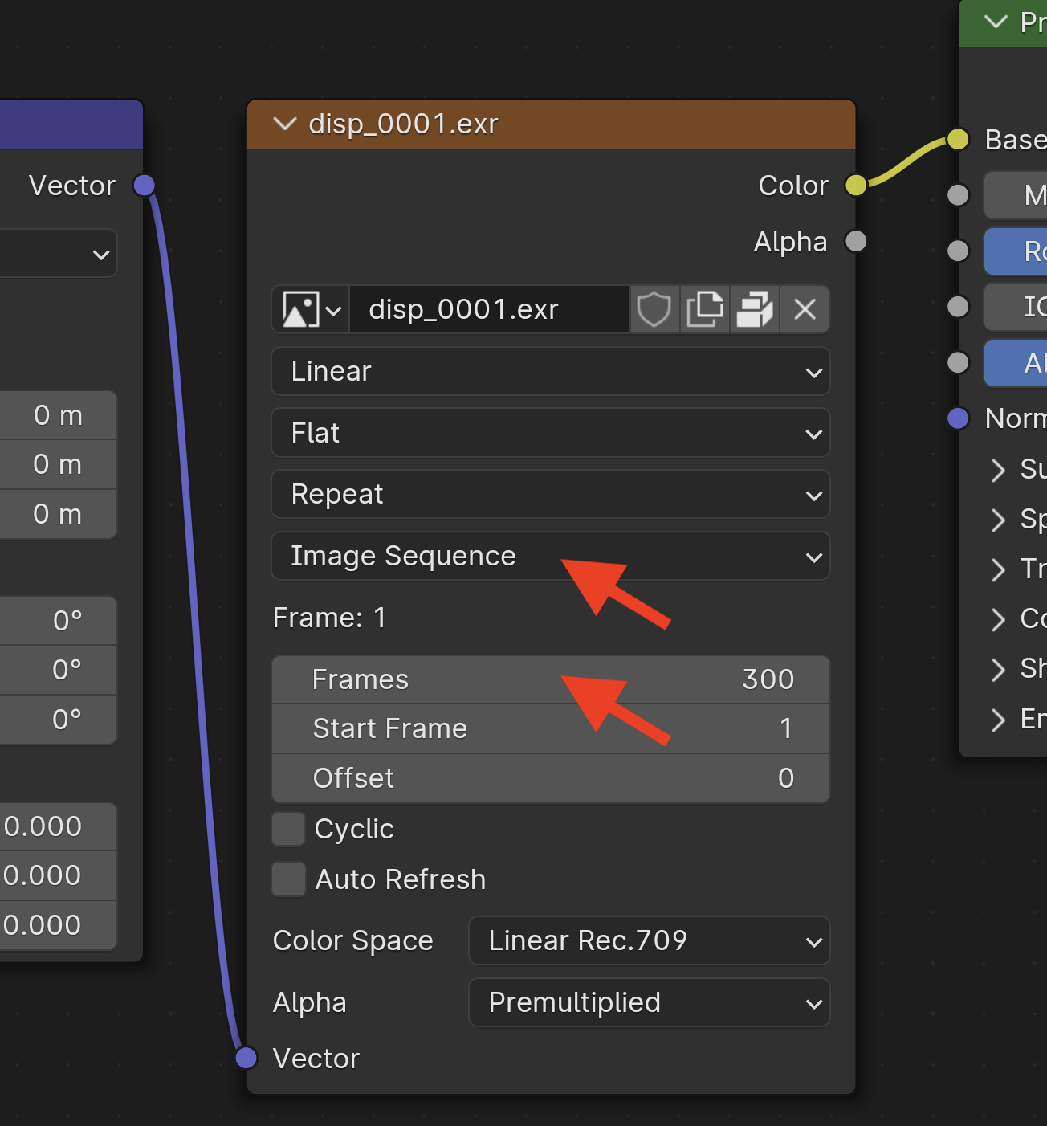This screenshot has height=1126, width=1047.
Task: Click the Alpha output socket on disp_0001.exr node
Action: point(857,241)
